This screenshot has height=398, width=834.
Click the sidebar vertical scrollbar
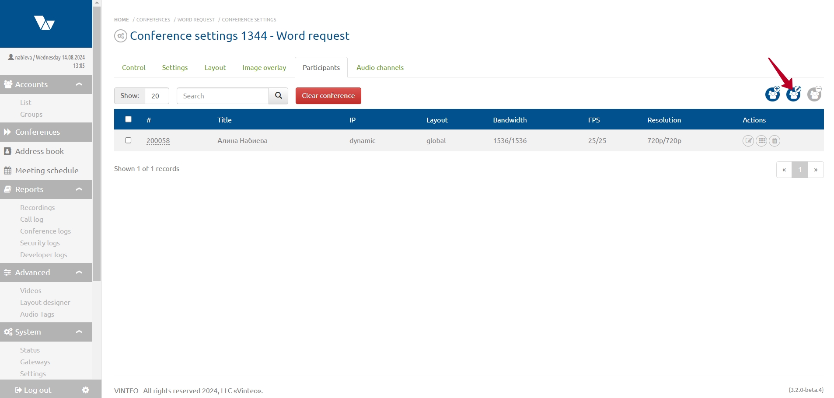pyautogui.click(x=97, y=144)
